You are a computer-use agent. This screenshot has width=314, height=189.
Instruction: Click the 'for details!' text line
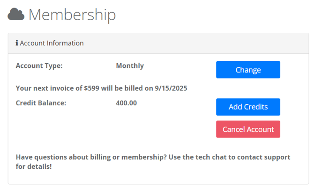(34, 167)
